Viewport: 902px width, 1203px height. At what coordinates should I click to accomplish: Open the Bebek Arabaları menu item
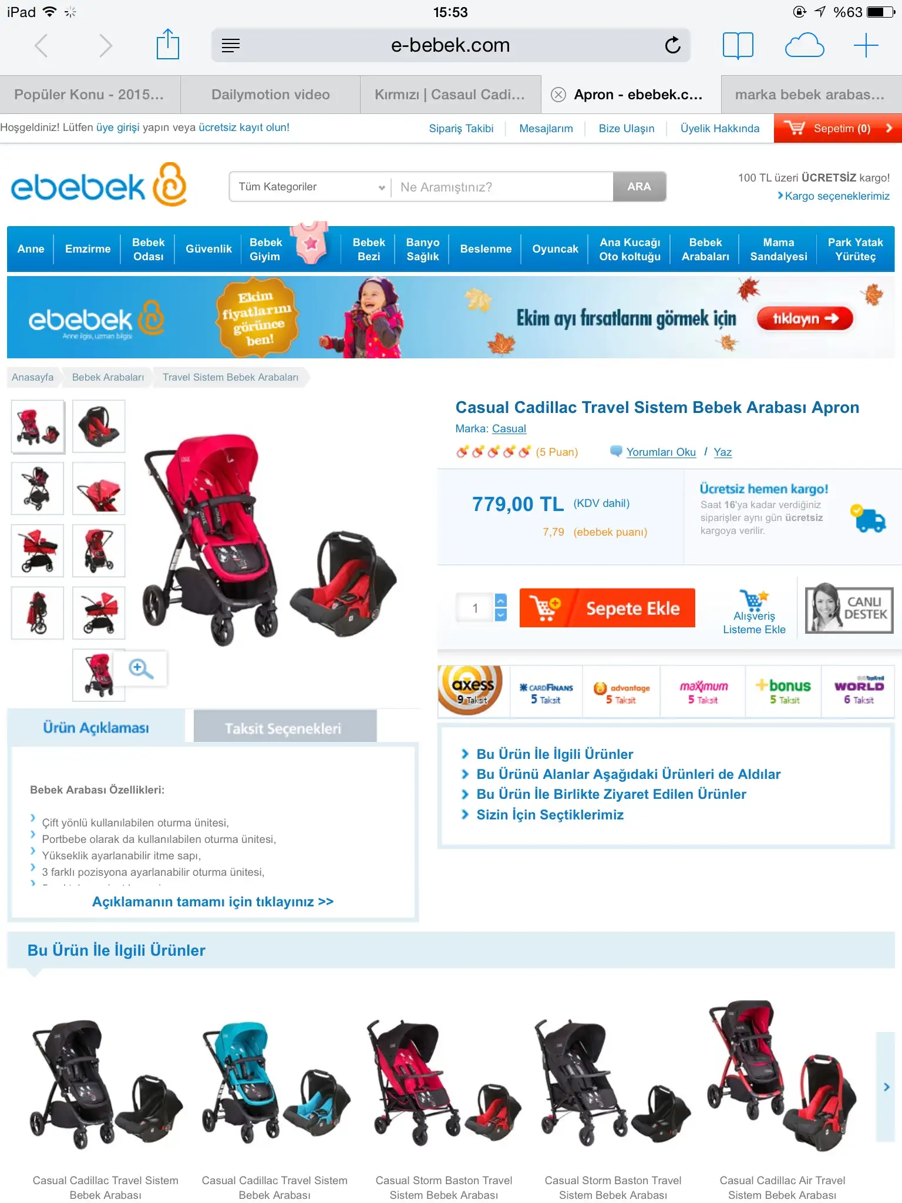point(705,249)
